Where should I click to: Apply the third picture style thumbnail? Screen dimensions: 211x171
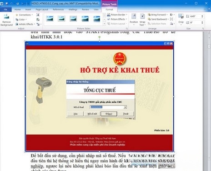coord(73,19)
